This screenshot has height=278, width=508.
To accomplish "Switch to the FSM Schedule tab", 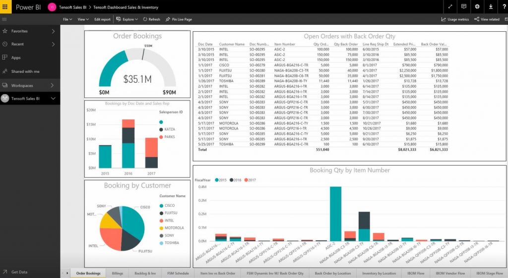I will click(x=178, y=273).
